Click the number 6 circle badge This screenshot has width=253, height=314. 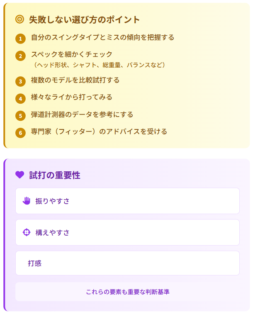20,133
